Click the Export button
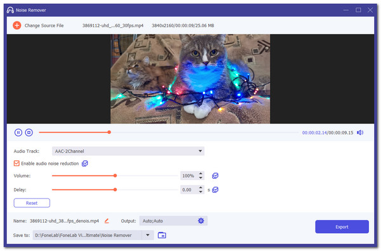The height and width of the screenshot is (251, 381). tap(342, 227)
